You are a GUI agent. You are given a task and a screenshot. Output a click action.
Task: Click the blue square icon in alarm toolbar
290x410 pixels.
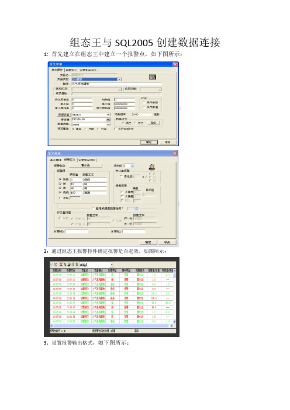(x=56, y=265)
